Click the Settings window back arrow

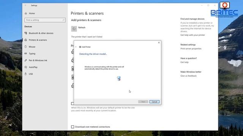pyautogui.click(x=25, y=5)
